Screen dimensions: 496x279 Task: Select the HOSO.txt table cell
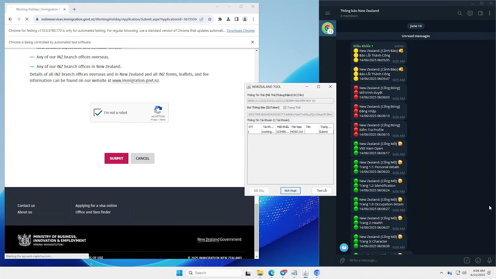[297, 132]
